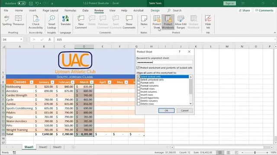This screenshot has height=155, width=277.
Task: Enable the Insert columns permission
Action: (138, 92)
